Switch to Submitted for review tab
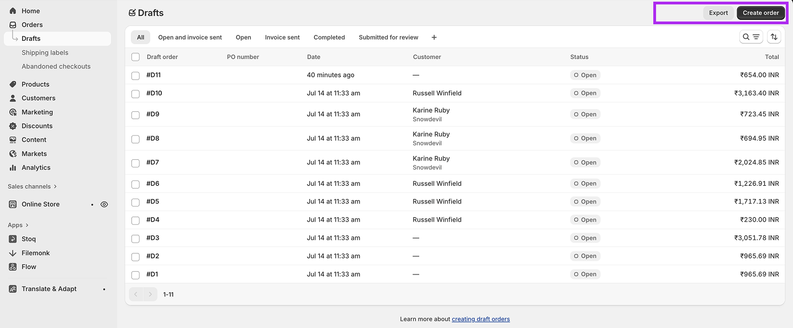 (x=389, y=37)
